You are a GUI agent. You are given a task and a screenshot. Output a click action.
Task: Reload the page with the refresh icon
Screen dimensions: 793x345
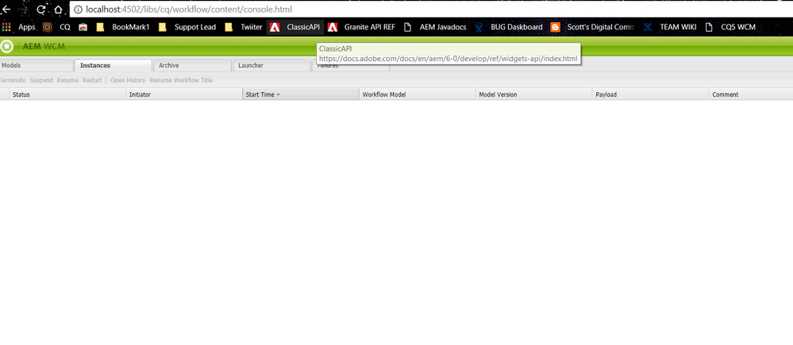coord(40,10)
